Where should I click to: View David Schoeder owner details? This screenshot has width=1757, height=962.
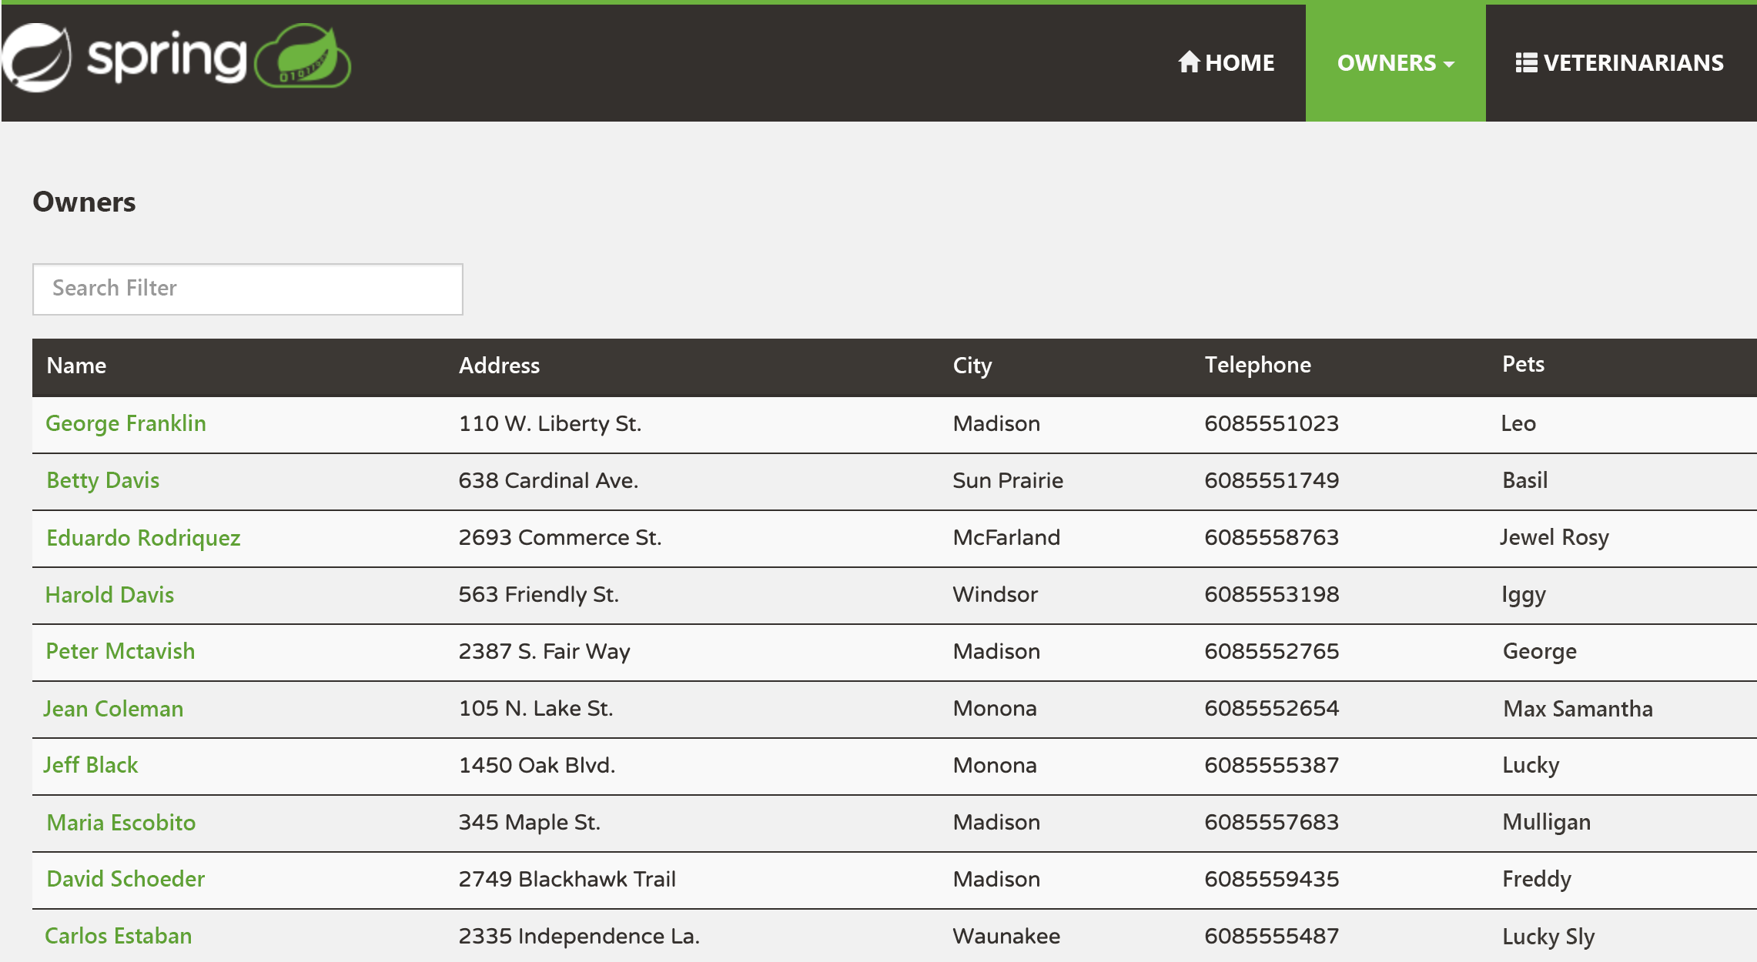(125, 879)
